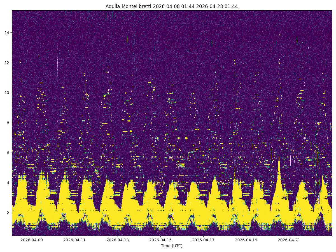The height and width of the screenshot is (252, 336).
Task: Select the y-axis value 4 label
Action: click(x=8, y=183)
